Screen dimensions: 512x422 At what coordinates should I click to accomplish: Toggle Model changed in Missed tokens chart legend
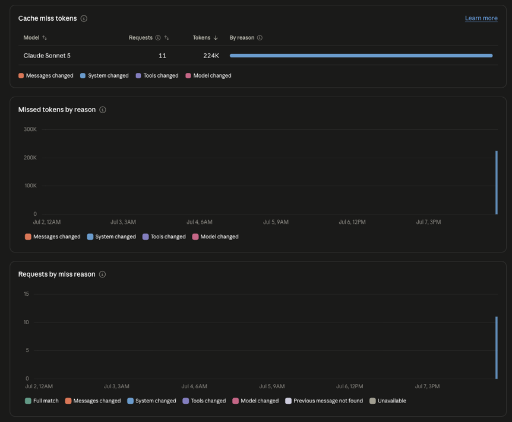[x=216, y=237]
